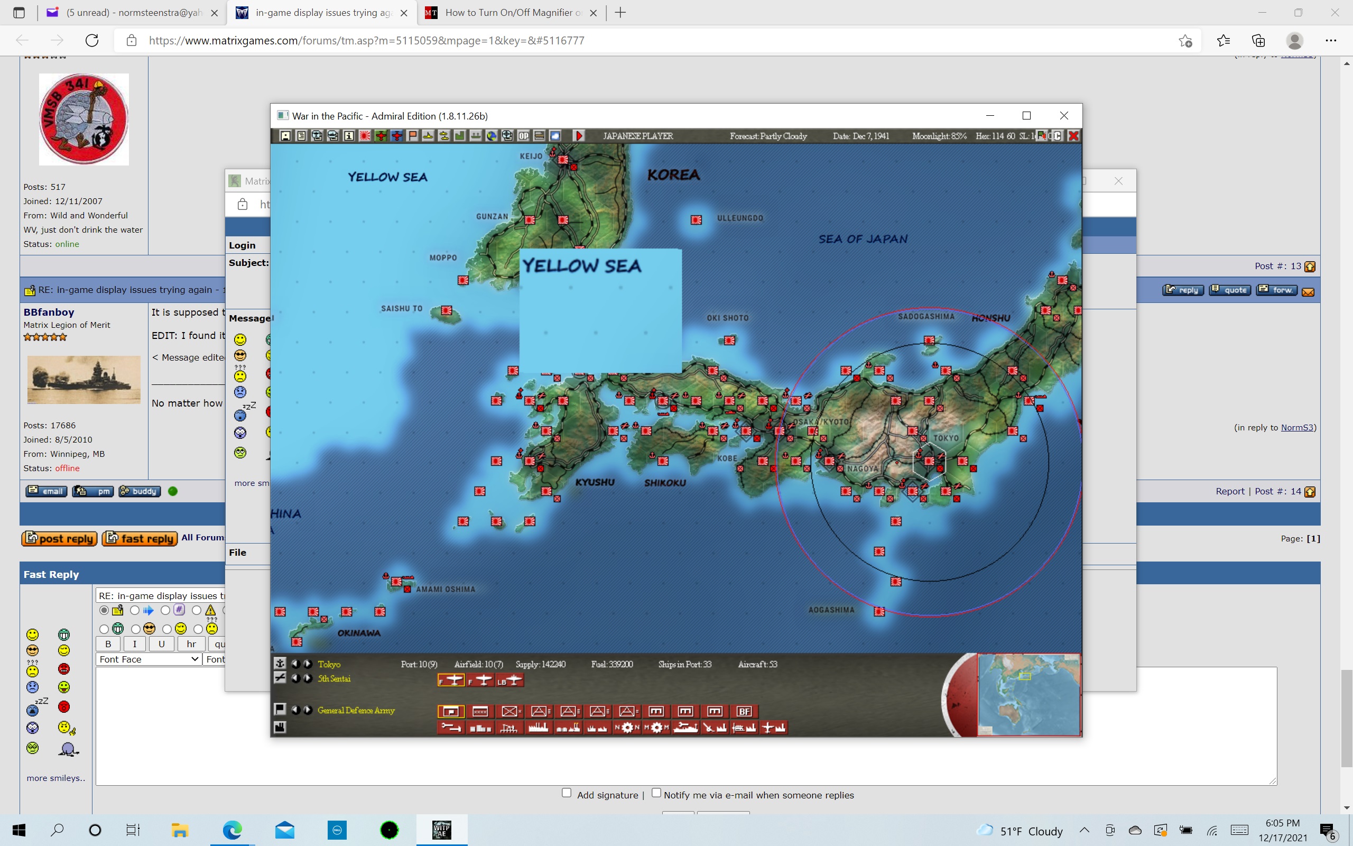This screenshot has width=1353, height=846.
Task: Toggle the red aircraft on blue toolbar icon
Action: [x=396, y=136]
